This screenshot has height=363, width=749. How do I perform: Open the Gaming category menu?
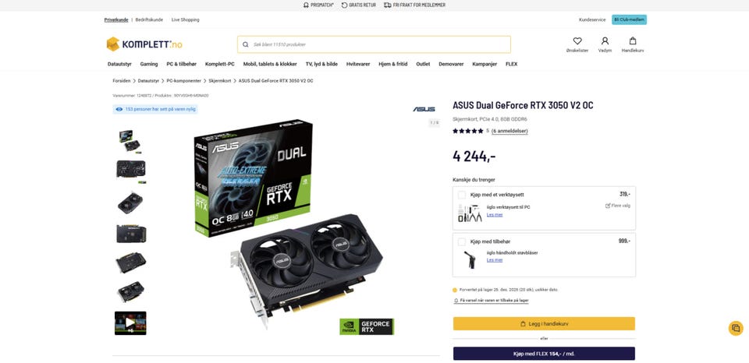149,64
